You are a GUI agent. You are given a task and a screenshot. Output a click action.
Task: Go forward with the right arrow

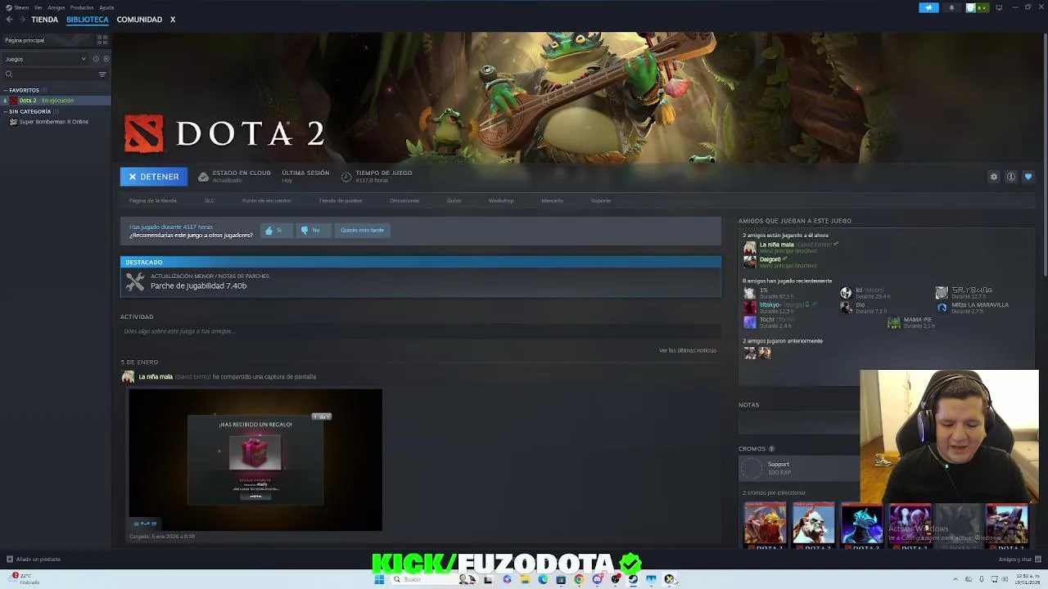(21, 20)
